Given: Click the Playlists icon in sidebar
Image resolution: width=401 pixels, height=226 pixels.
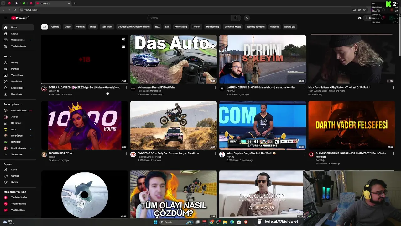Looking at the screenshot, I should coord(5,69).
